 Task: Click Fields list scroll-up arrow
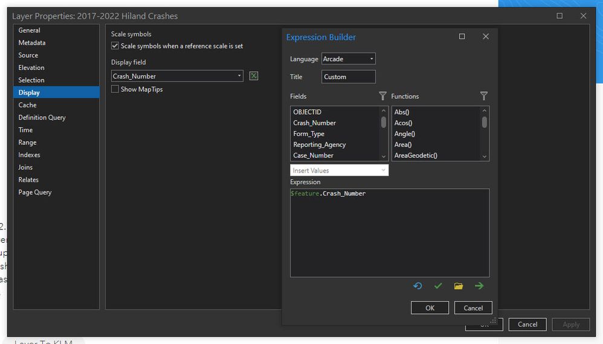384,110
